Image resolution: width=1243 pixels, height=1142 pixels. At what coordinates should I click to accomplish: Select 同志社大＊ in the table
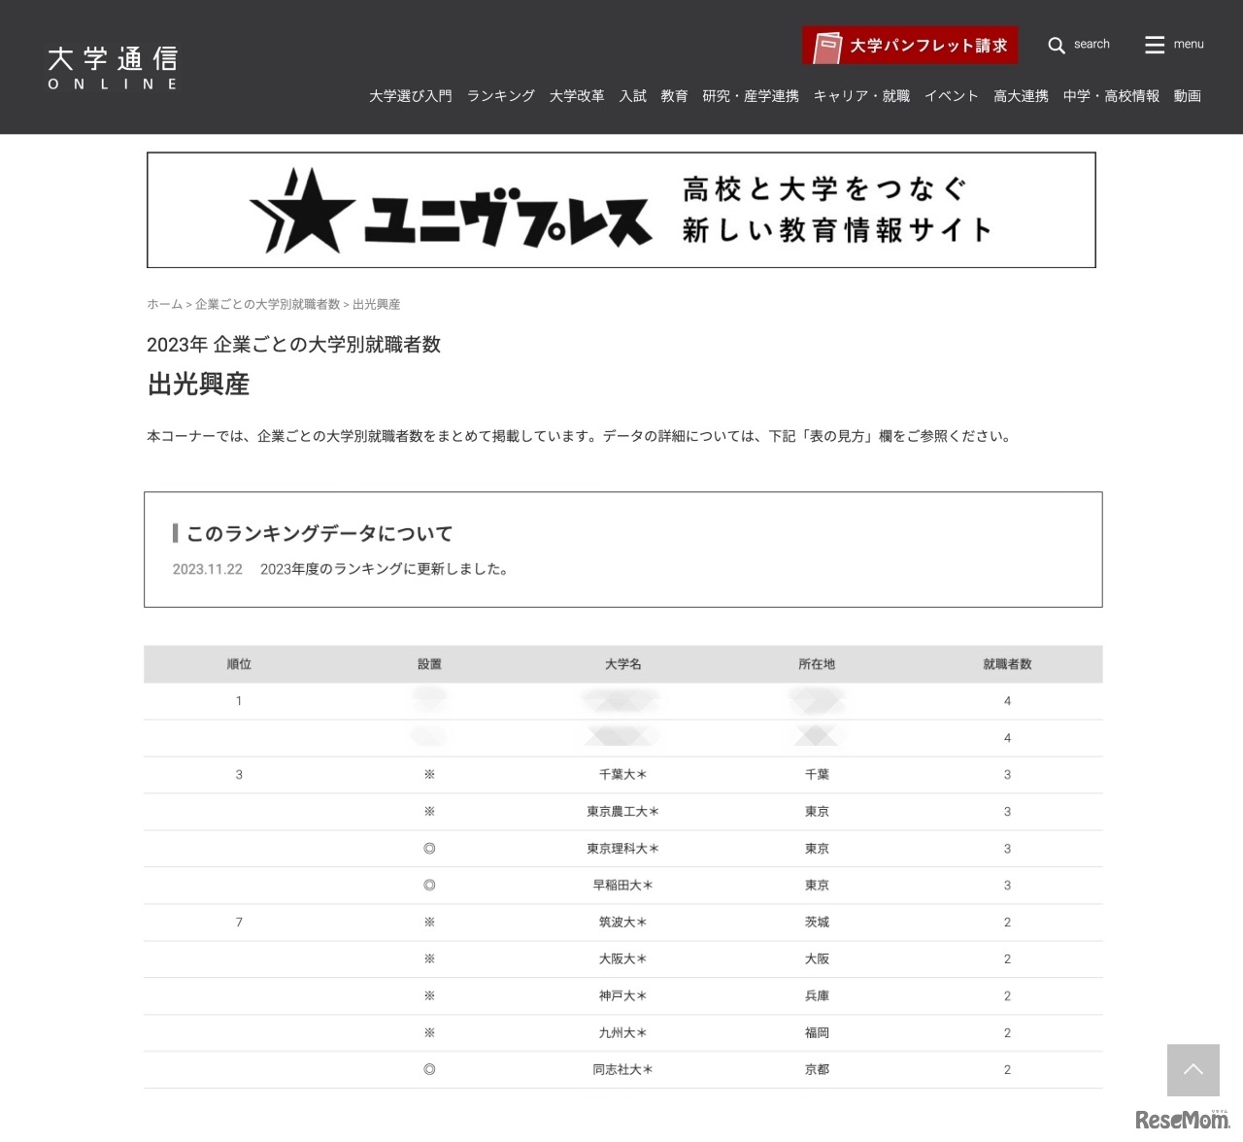622,1070
